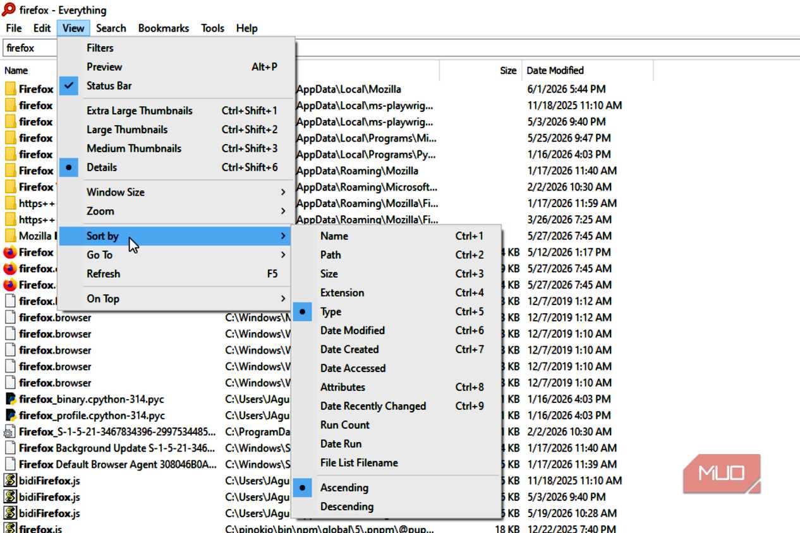The width and height of the screenshot is (800, 533).
Task: Click the Mozilla folder icon dated 5/27/2026
Action: point(10,236)
